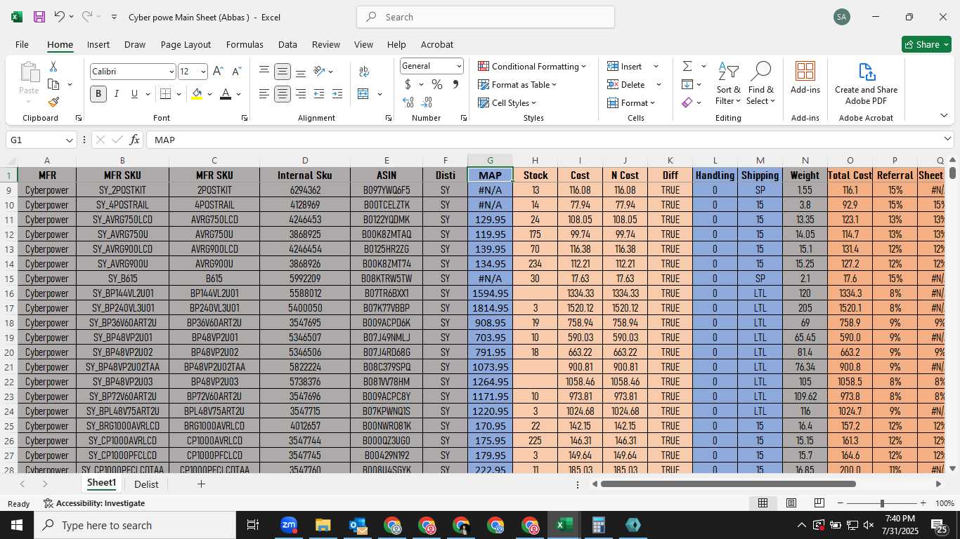Open the Review ribbon tab
Viewport: 960px width, 539px height.
326,44
